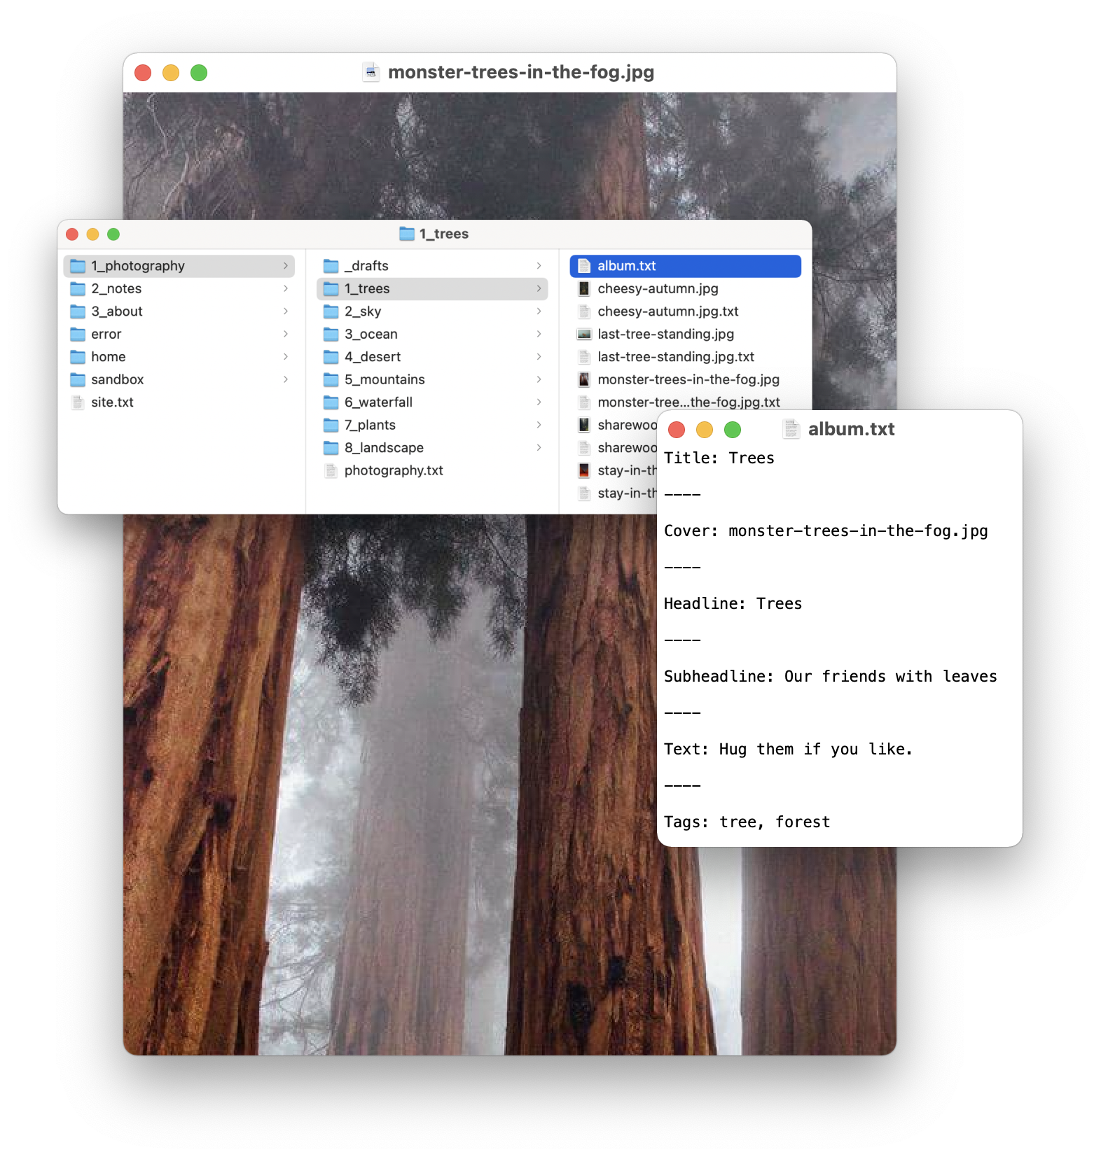Click the 1_photography folder icon

click(x=78, y=266)
